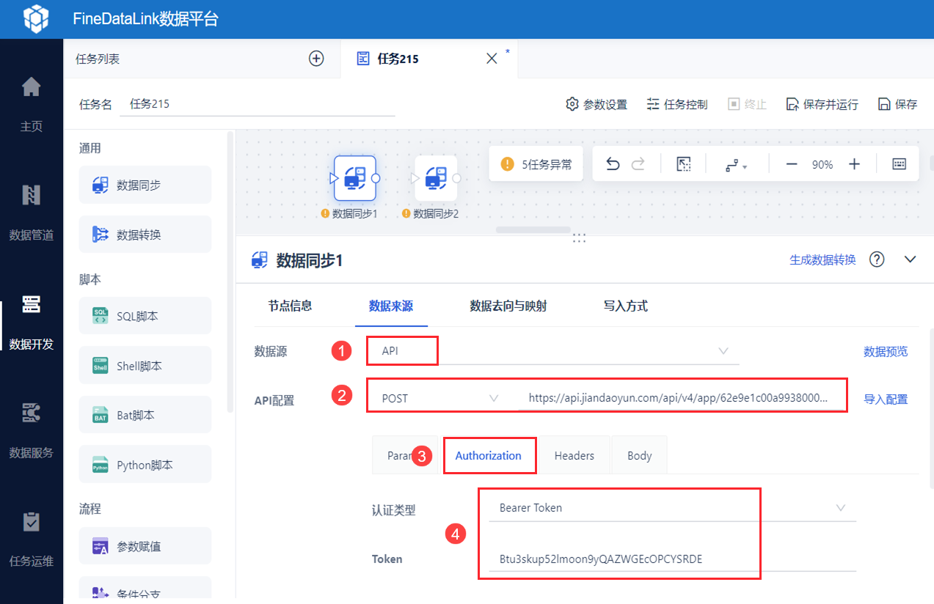Zoom out with the minus button
Screen dimensions: 934x604
click(x=792, y=164)
